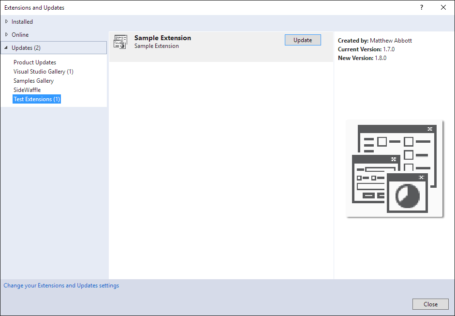Select Test Extensions (1) entry
The height and width of the screenshot is (316, 455).
tap(37, 99)
